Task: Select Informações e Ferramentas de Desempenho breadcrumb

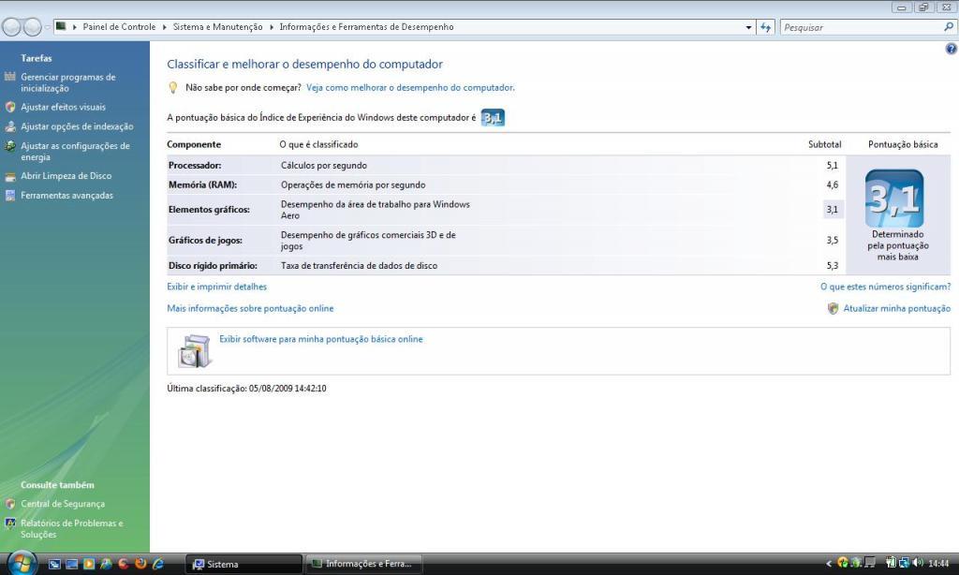Action: pos(366,27)
